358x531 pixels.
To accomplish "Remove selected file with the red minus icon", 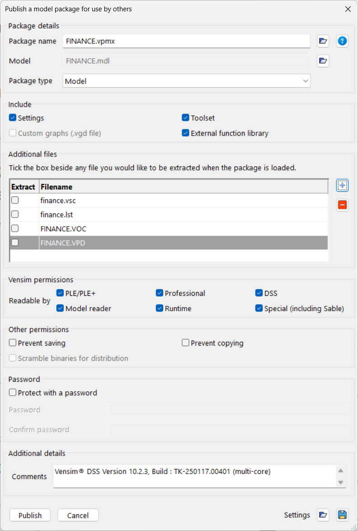I will tap(342, 205).
